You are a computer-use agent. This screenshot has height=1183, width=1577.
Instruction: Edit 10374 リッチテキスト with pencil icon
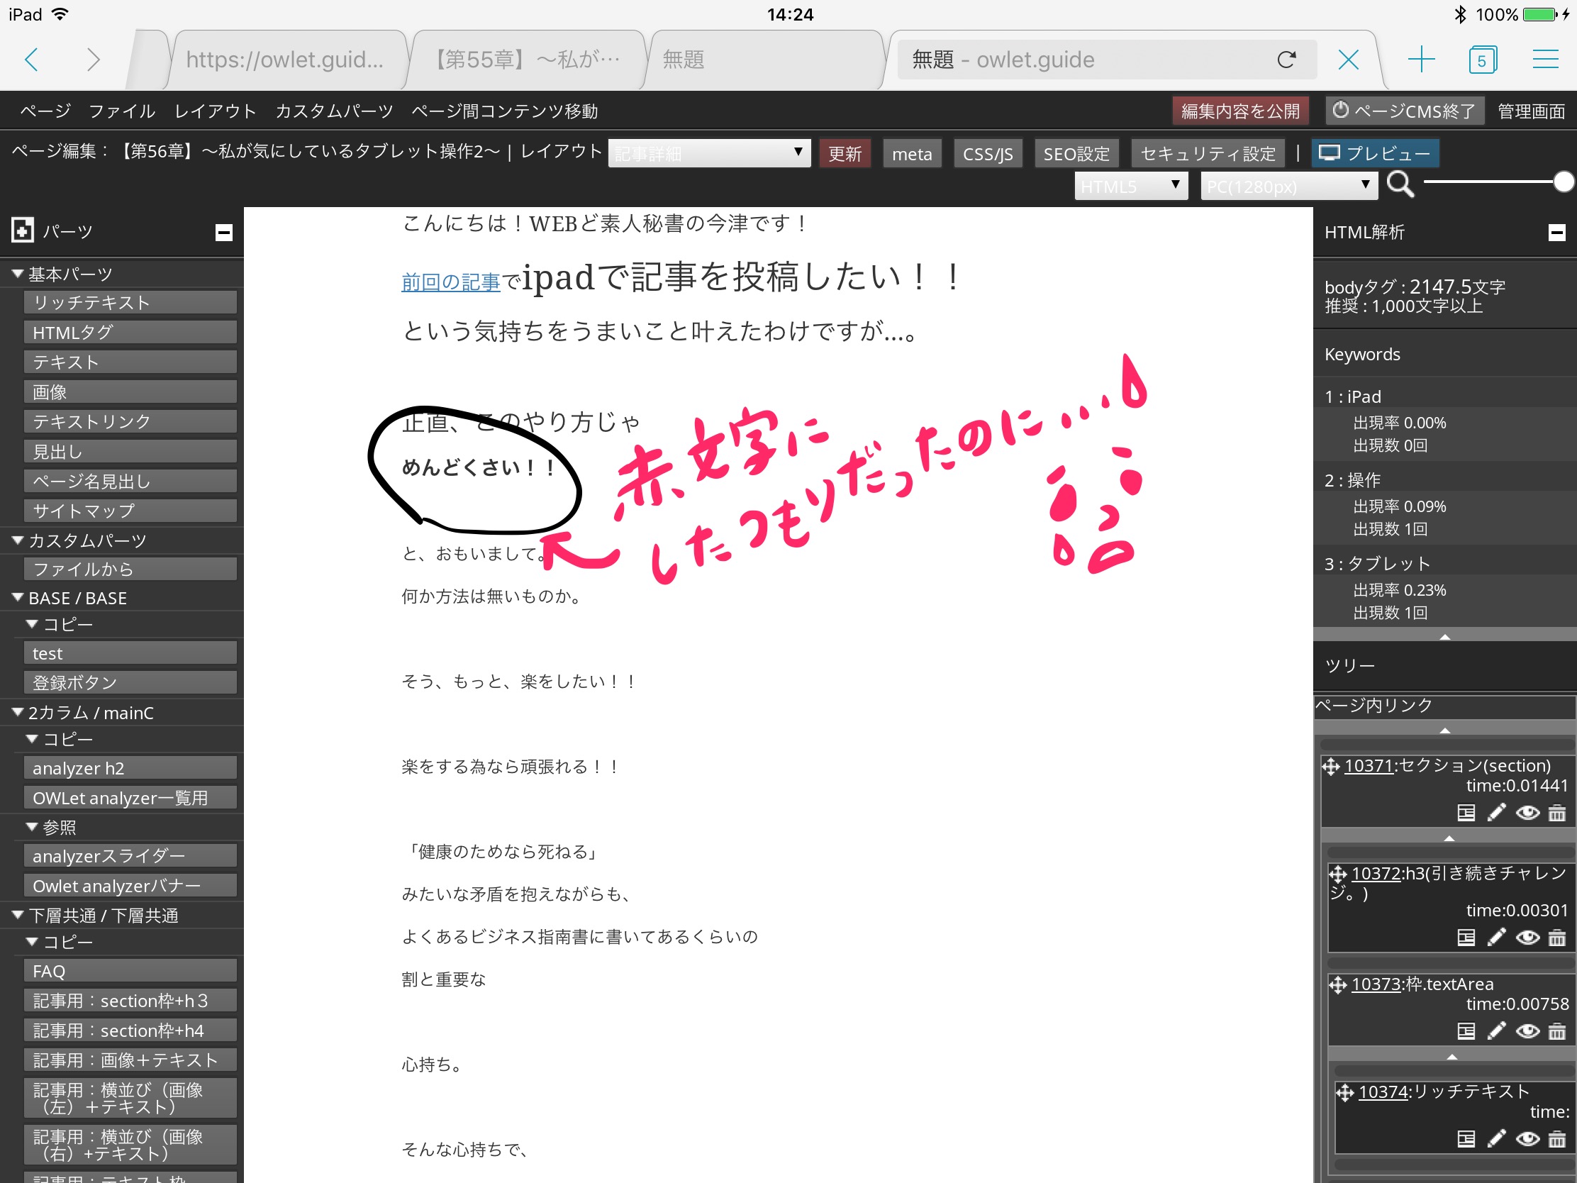point(1496,1139)
